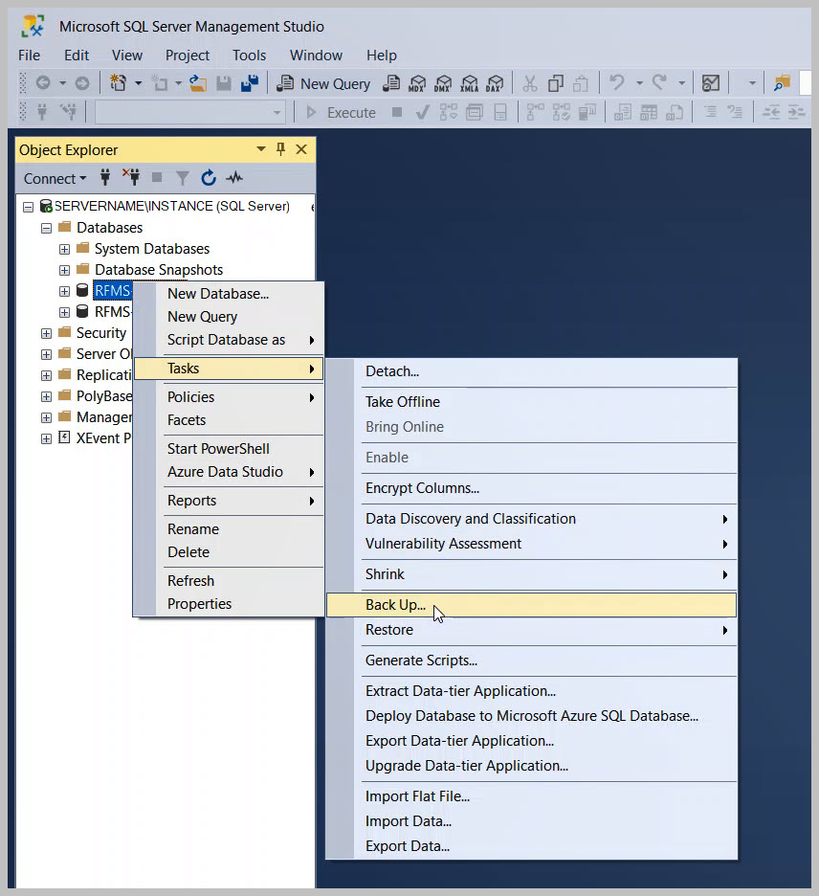The width and height of the screenshot is (819, 896).
Task: Click the Cancel Executing Query stop icon
Action: [397, 112]
